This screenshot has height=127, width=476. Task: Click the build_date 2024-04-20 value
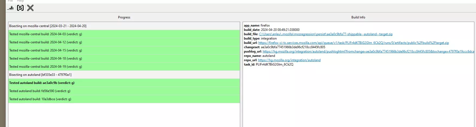280,30
